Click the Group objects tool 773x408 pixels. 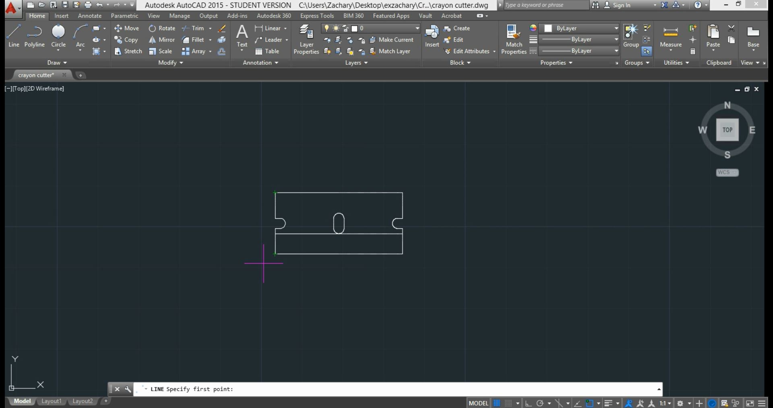631,36
